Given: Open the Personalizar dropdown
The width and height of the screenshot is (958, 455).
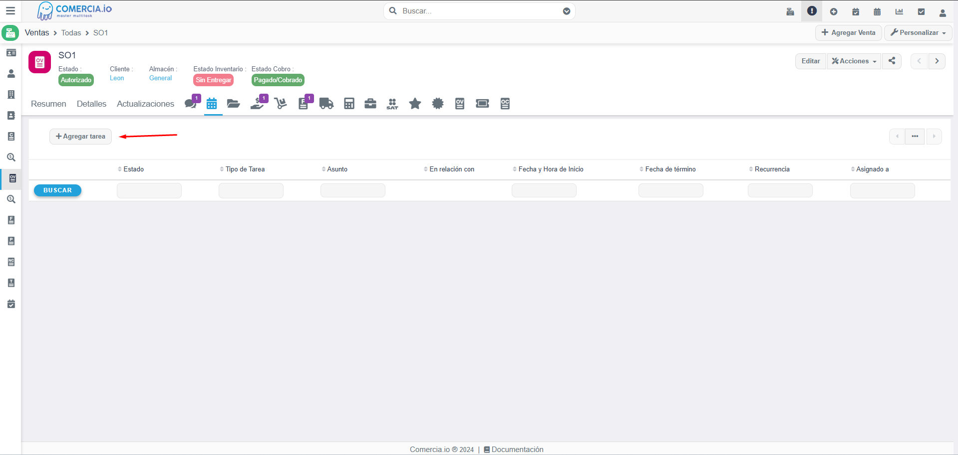Looking at the screenshot, I should coord(918,32).
